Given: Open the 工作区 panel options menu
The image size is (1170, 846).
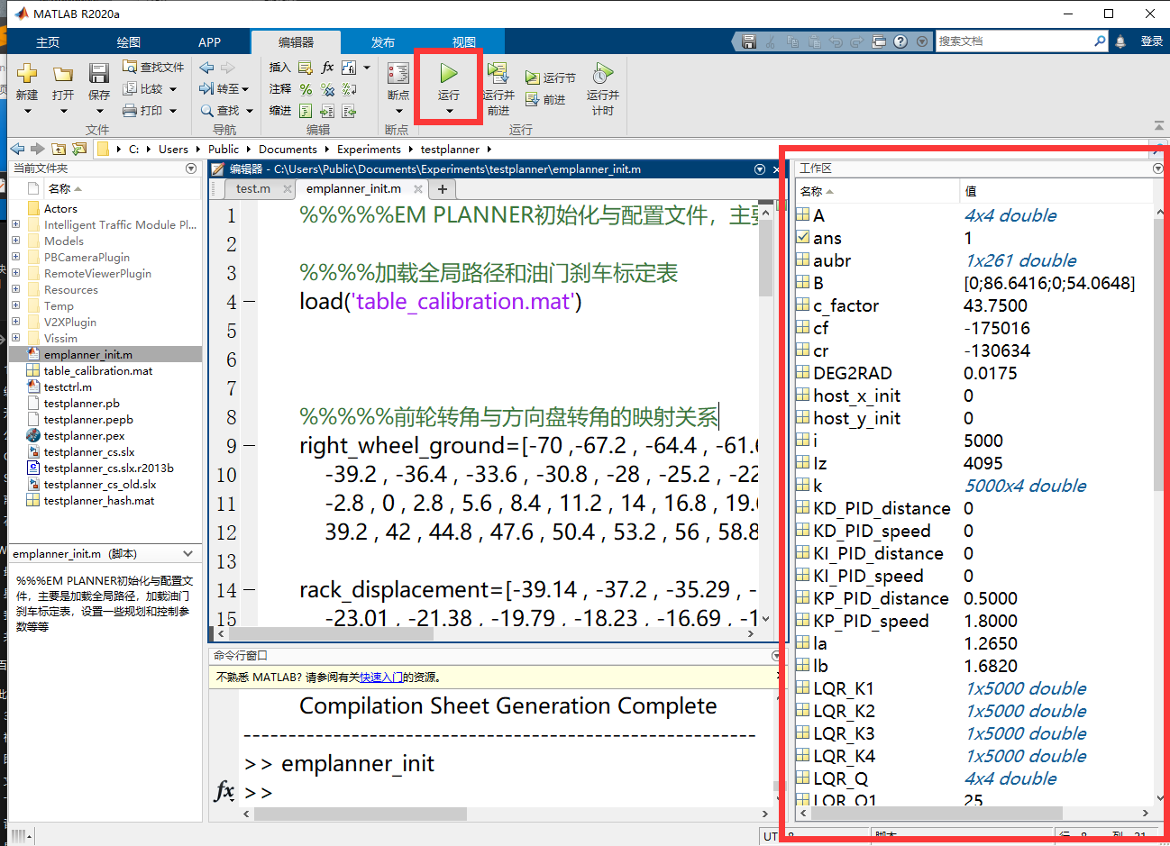Looking at the screenshot, I should 1157,168.
